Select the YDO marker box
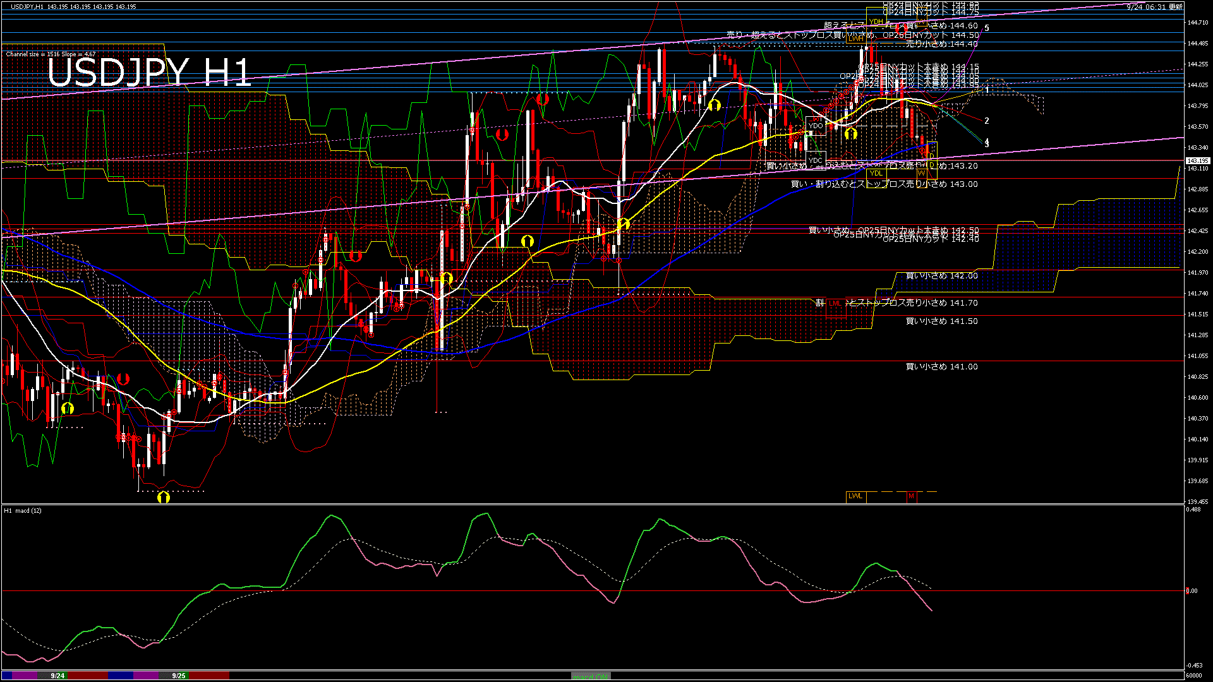The image size is (1213, 682). click(x=816, y=126)
